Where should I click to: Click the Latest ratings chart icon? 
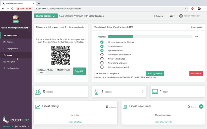[38, 106]
